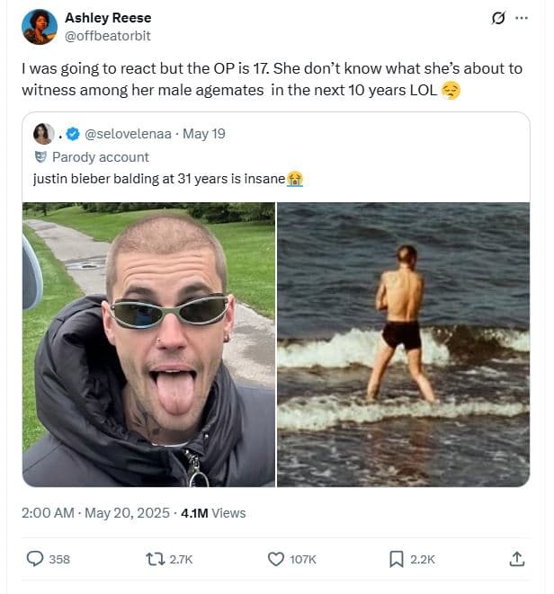This screenshot has width=554, height=594.
Task: Click the Grok slash-circle icon
Action: (495, 18)
